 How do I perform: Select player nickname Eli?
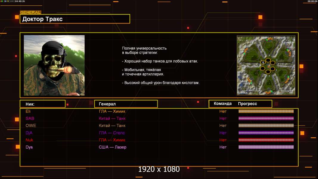click(x=28, y=111)
